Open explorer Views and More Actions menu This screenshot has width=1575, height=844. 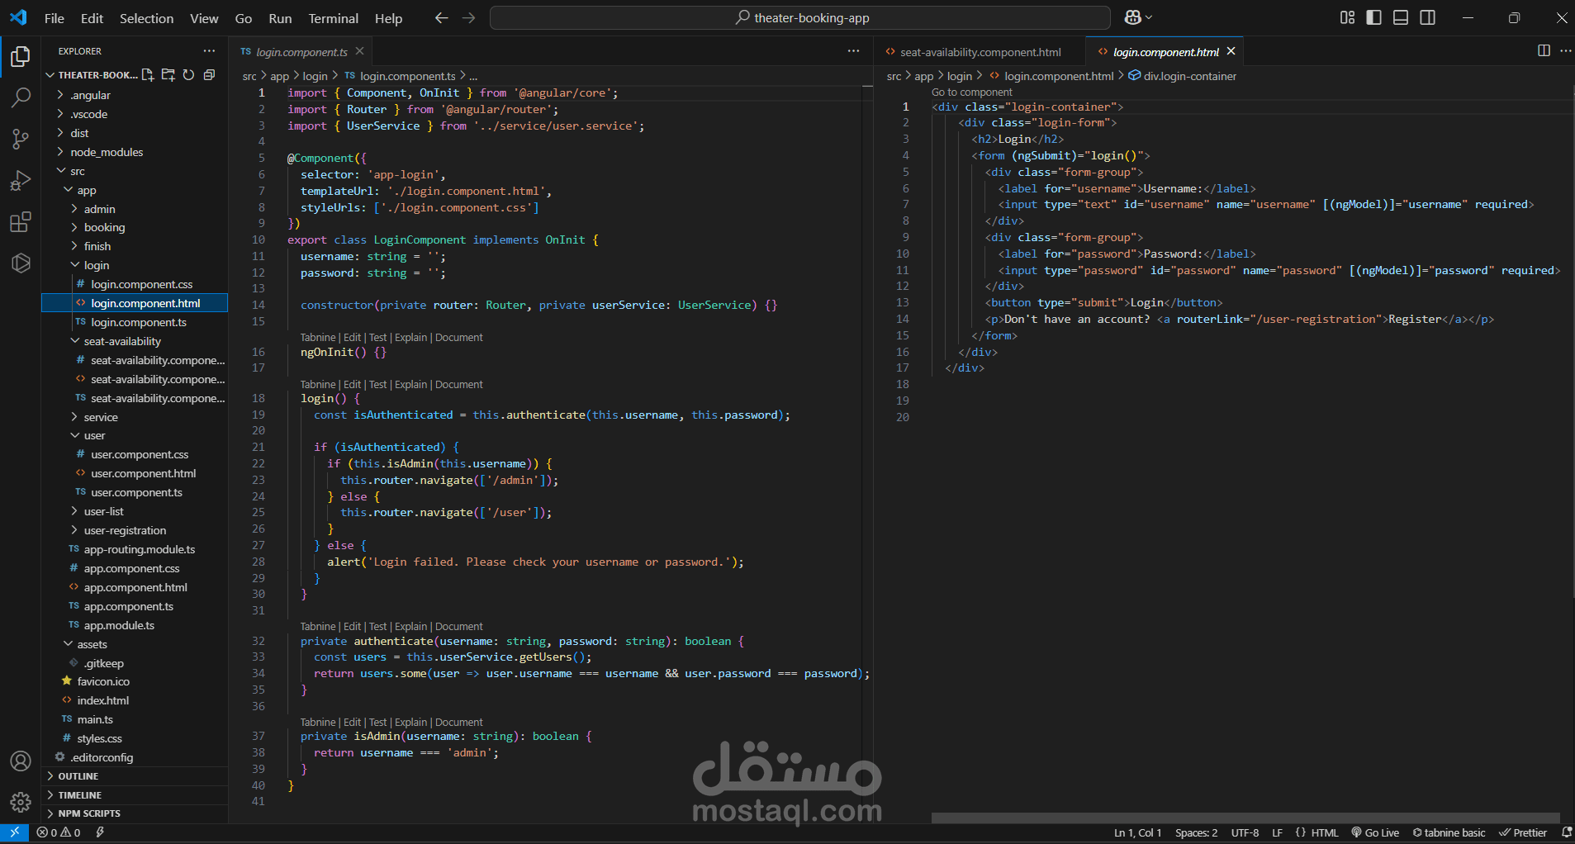pyautogui.click(x=209, y=51)
